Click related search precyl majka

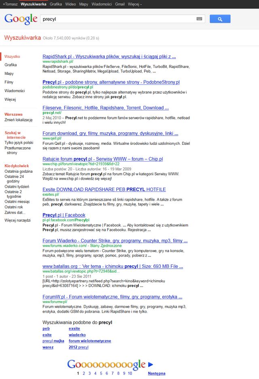(x=53, y=341)
